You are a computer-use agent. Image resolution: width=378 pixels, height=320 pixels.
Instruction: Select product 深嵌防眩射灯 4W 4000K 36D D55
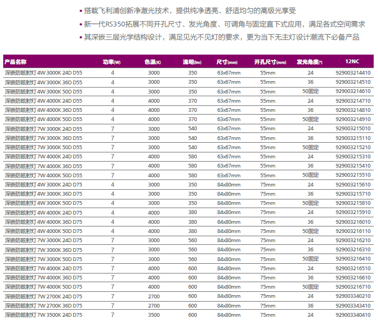44,110
